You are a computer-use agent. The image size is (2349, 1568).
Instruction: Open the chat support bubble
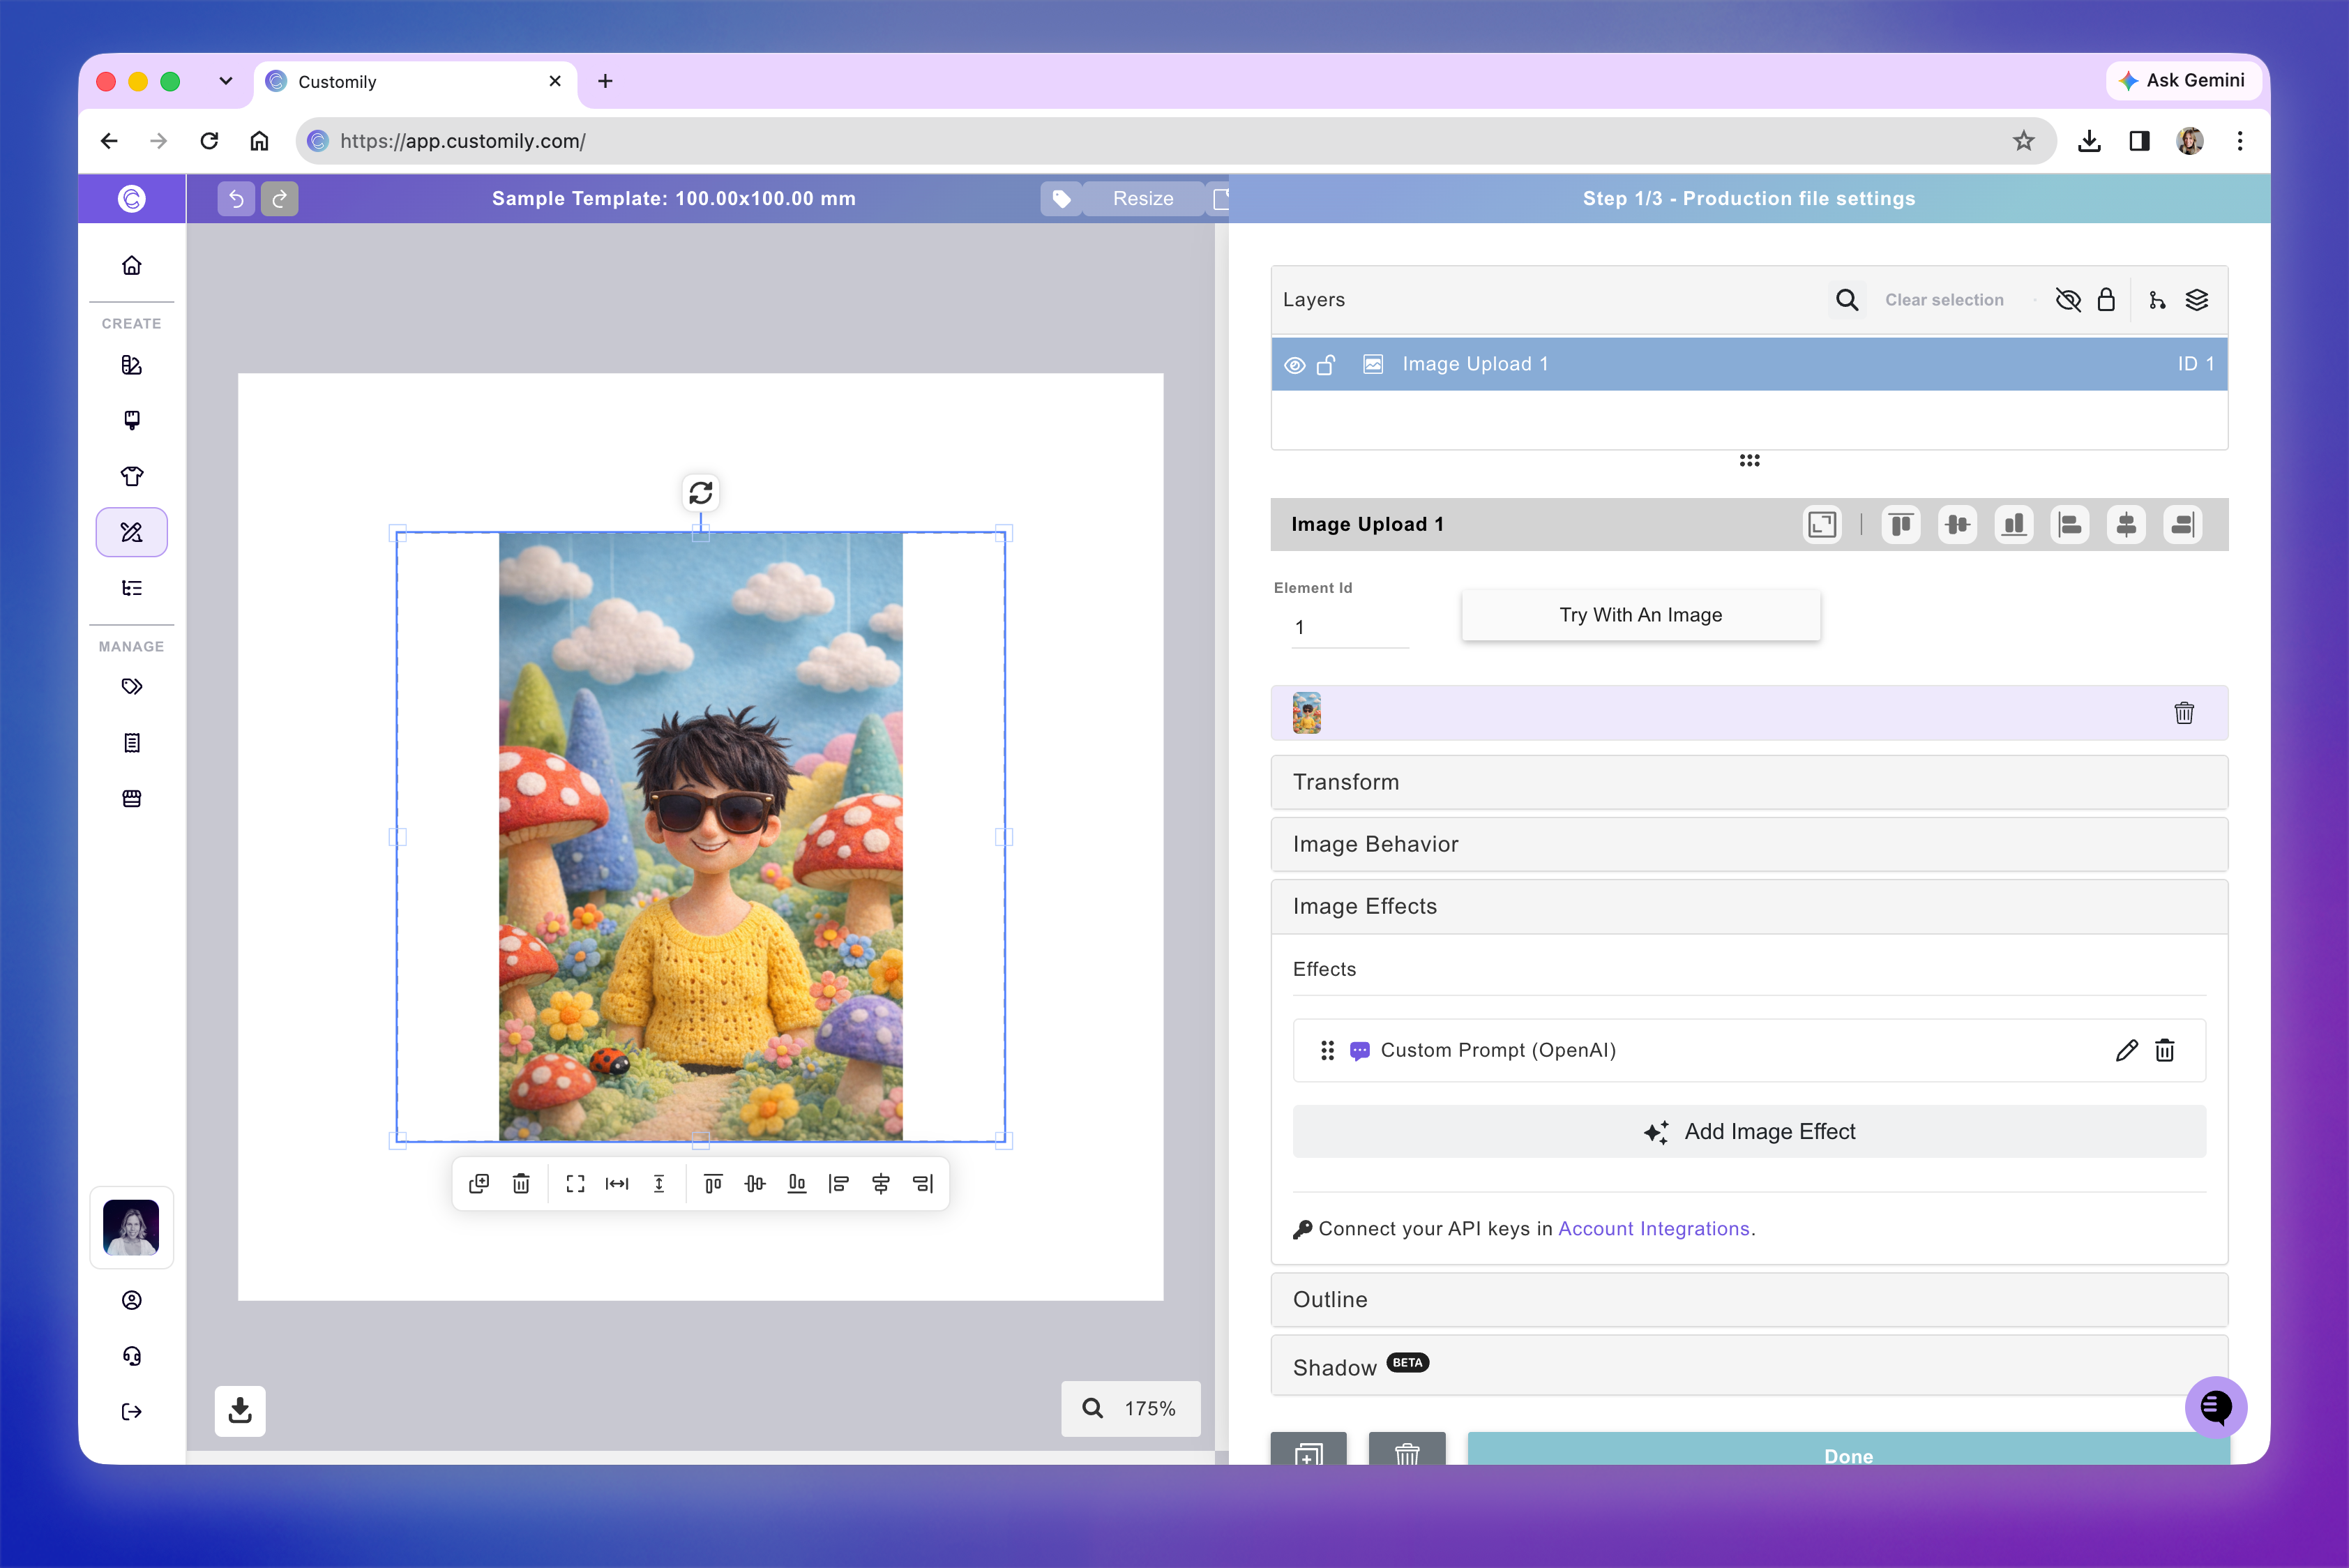point(2215,1407)
